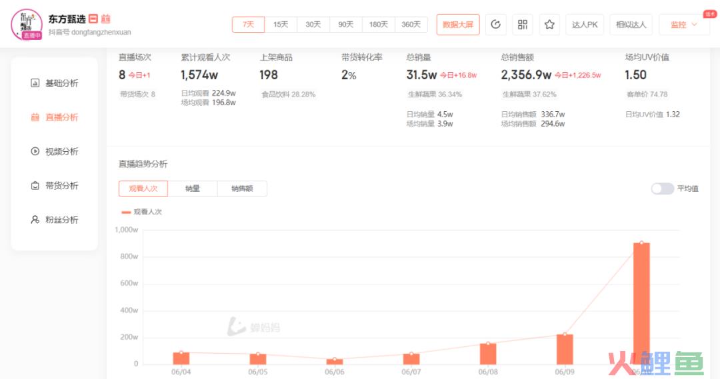The width and height of the screenshot is (720, 379).
Task: Expand the 监控 dropdown
Action: pos(684,25)
